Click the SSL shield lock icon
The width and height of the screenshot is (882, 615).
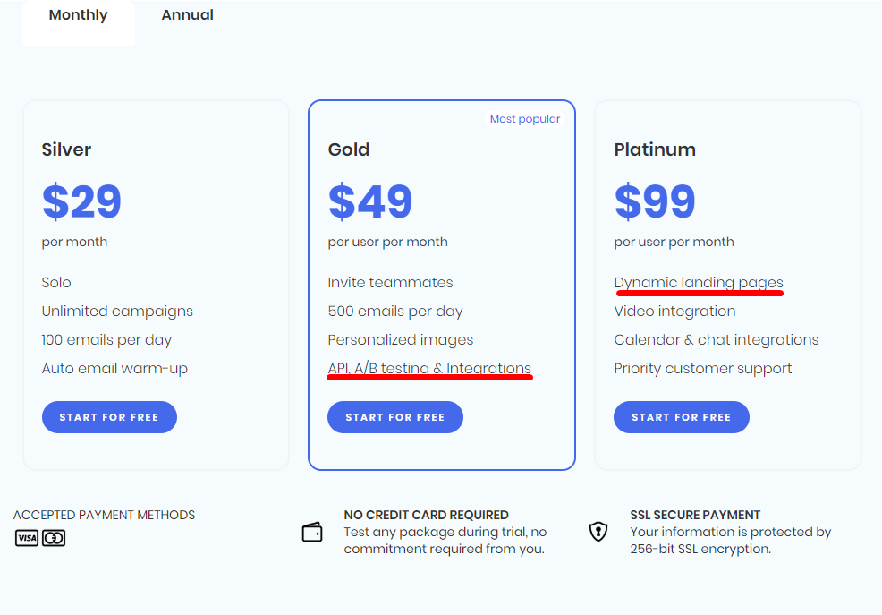pyautogui.click(x=598, y=531)
